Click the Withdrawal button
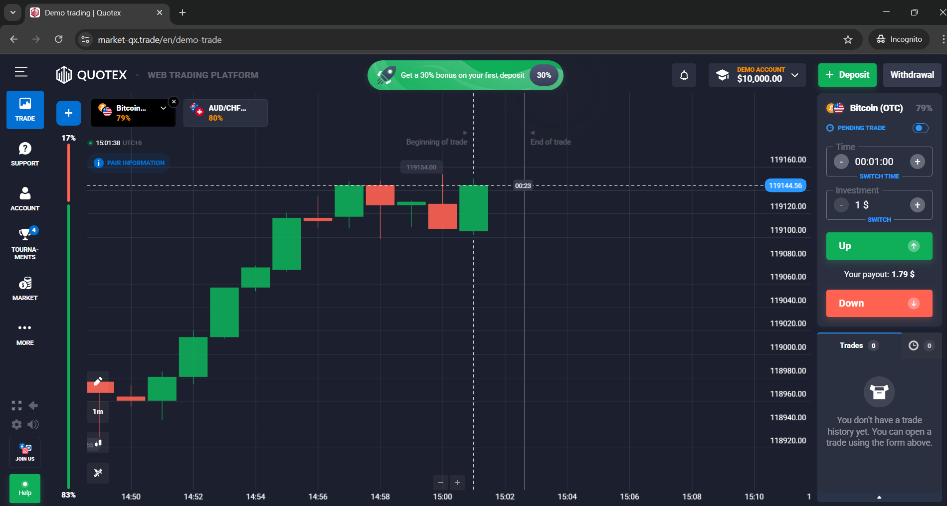Viewport: 947px width, 506px height. [912, 75]
